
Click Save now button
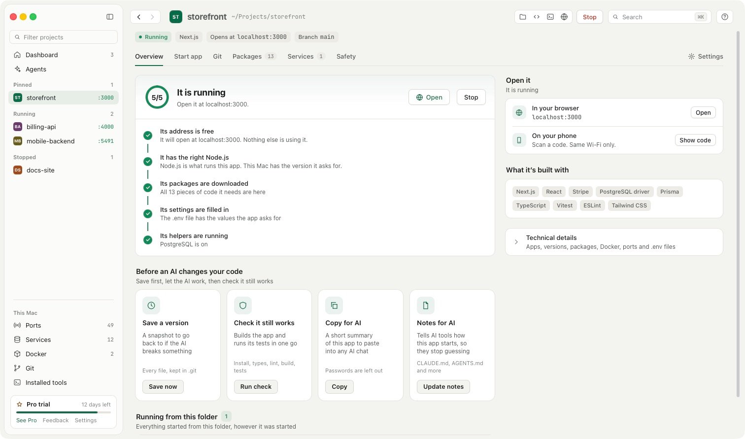[x=163, y=387]
